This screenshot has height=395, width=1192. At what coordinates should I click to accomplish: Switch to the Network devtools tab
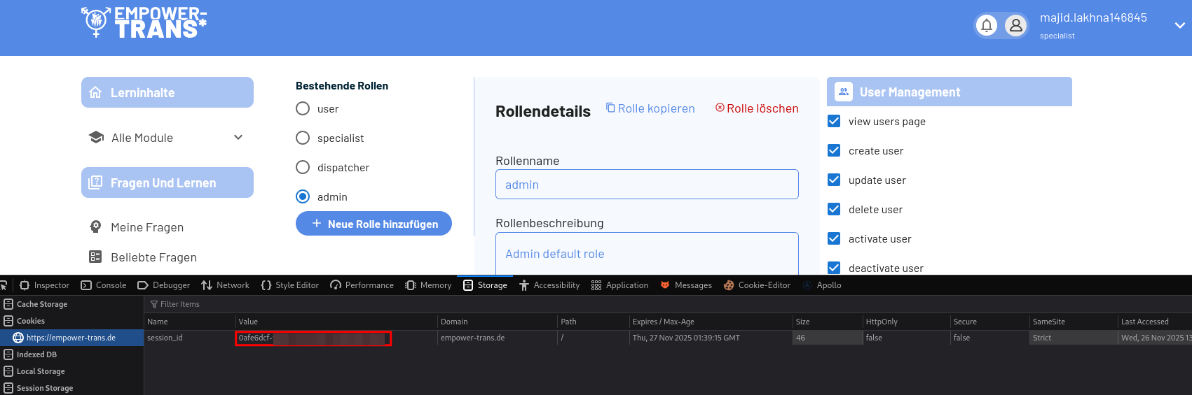point(225,285)
